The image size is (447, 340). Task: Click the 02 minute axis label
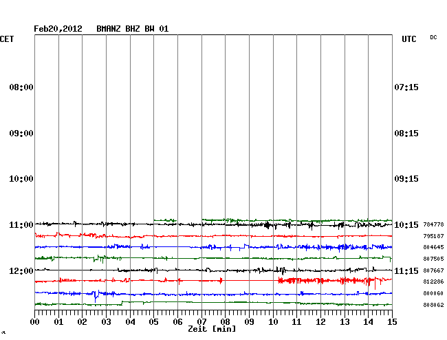click(82, 322)
